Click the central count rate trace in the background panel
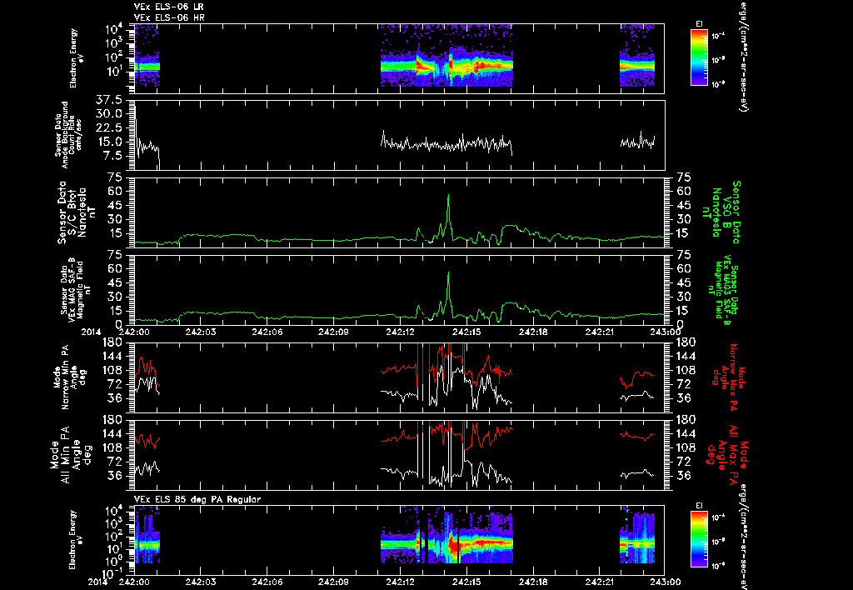Viewport: 853px width, 590px height. click(446, 143)
